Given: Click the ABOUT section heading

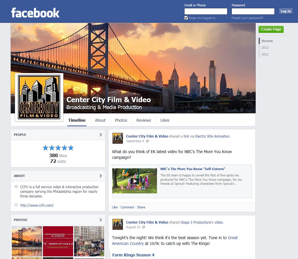Looking at the screenshot, I should (19, 176).
